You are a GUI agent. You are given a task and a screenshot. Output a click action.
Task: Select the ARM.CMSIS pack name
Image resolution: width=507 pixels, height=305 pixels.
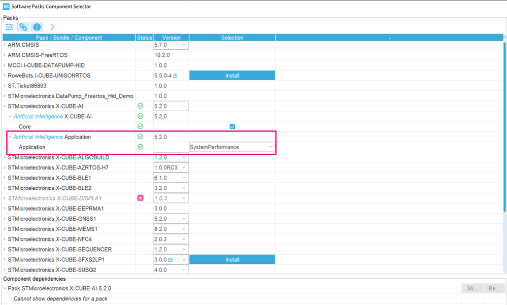(23, 45)
